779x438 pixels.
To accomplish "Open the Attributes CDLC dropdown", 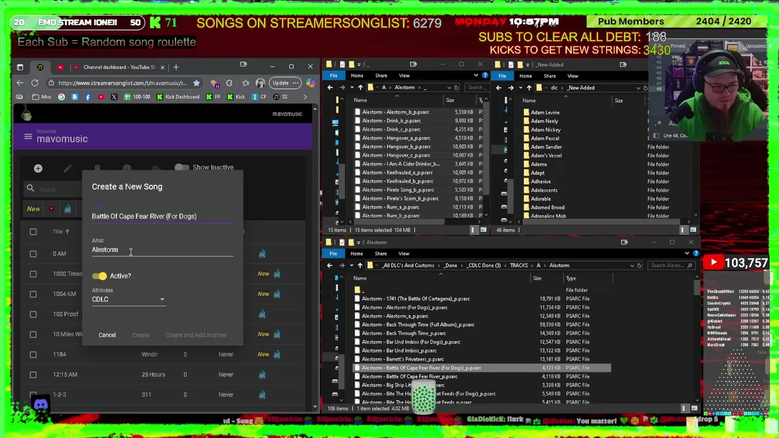I will (128, 299).
